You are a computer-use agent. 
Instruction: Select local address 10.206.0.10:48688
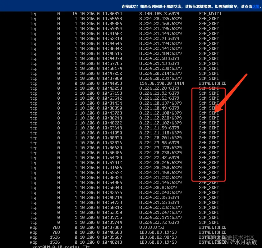(x=101, y=232)
